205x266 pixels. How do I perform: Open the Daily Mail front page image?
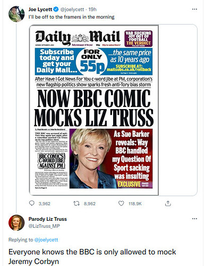coord(94,110)
